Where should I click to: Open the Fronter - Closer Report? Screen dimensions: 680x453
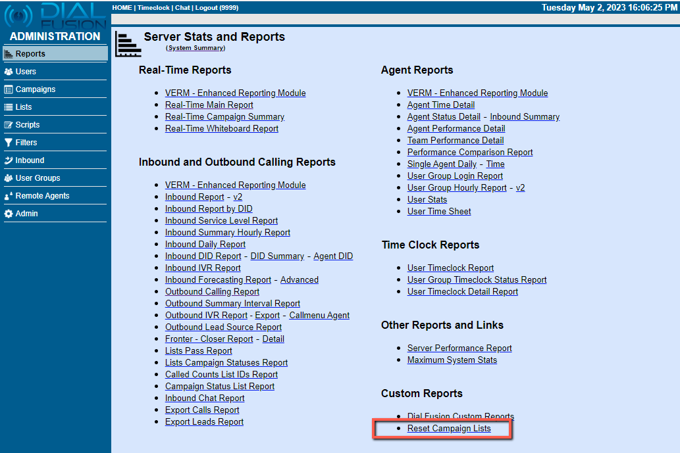(209, 339)
